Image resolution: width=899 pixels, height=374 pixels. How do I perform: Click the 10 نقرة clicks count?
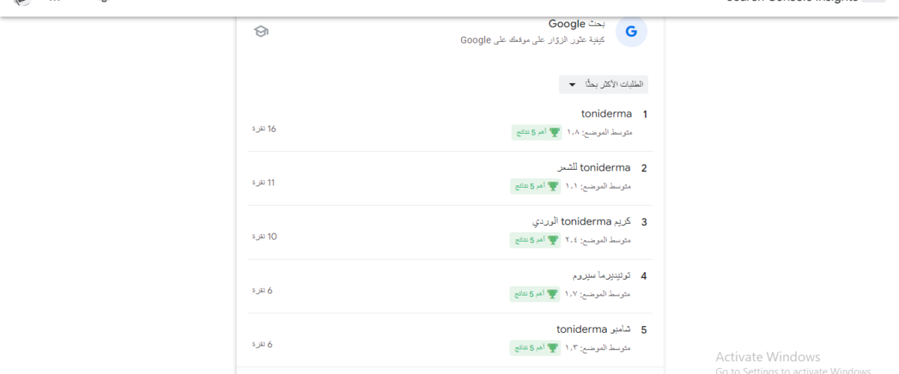coord(264,236)
